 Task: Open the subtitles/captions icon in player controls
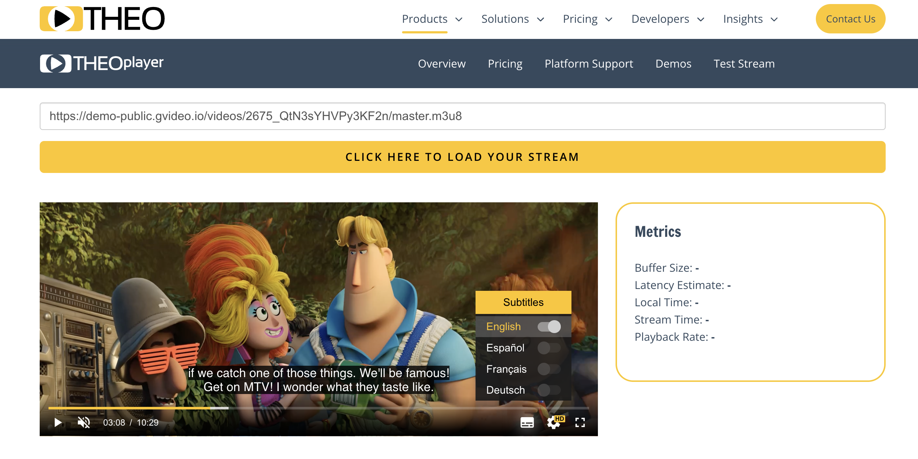coord(527,423)
